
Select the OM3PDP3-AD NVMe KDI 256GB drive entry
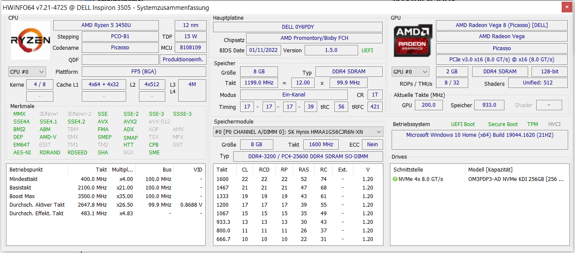[x=516, y=179]
